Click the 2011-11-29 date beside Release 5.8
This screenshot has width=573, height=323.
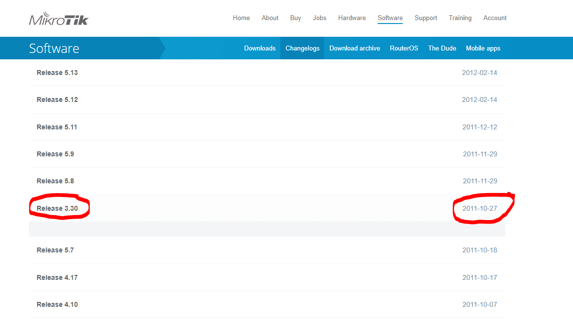480,181
